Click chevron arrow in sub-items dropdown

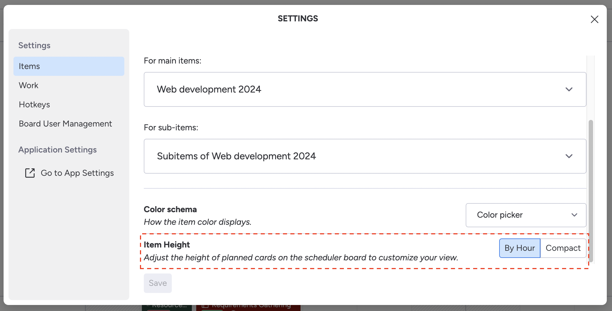coord(569,156)
